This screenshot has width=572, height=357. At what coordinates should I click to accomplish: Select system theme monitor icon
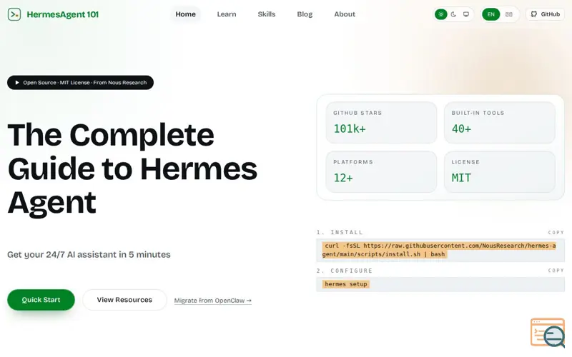[466, 14]
